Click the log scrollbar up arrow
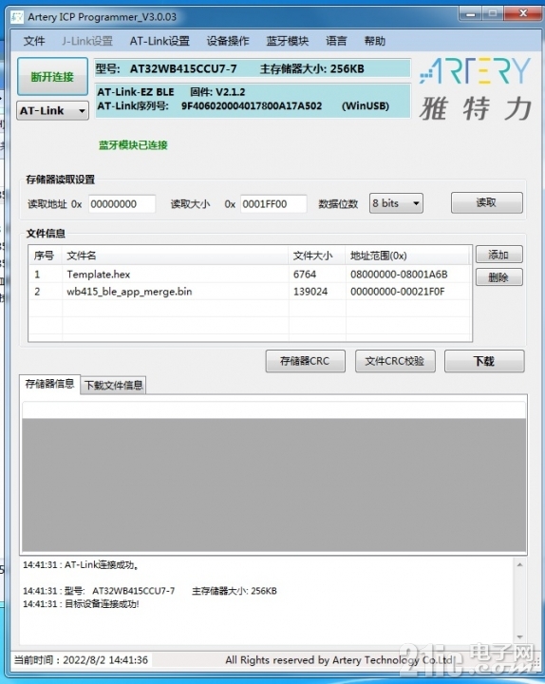Screen dimensions: 545x684 [519, 565]
